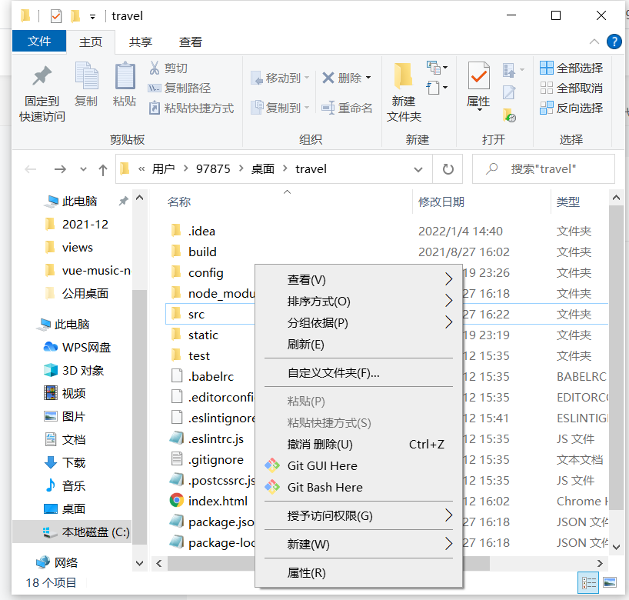
Task: Switch to the Share (共享) tab
Action: click(141, 42)
